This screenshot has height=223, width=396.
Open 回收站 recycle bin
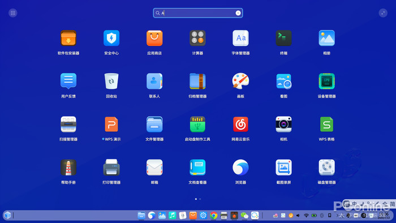[x=111, y=81]
